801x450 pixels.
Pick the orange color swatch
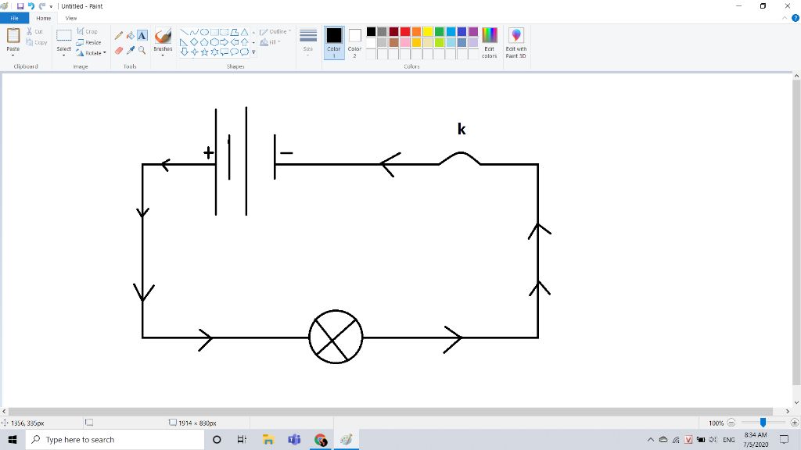[x=416, y=32]
